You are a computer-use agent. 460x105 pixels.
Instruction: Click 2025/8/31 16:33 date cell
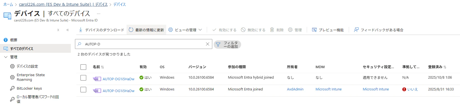point(441,89)
